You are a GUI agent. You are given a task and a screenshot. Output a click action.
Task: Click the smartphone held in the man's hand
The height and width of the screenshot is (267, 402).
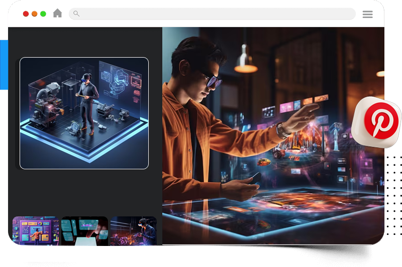(256, 177)
